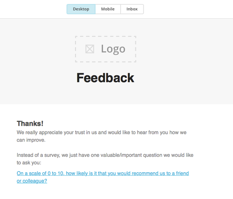
Task: Open the 0 to 10 recommendation question link
Action: pyautogui.click(x=103, y=173)
